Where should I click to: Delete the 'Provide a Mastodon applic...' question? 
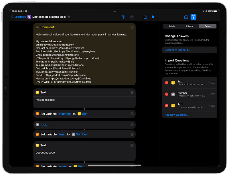167,105
